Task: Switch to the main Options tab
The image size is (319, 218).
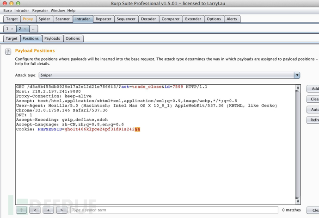Action: [214, 19]
